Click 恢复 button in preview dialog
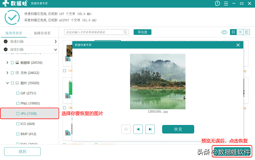Image resolution: width=255 pixels, height=160 pixels. [178, 129]
